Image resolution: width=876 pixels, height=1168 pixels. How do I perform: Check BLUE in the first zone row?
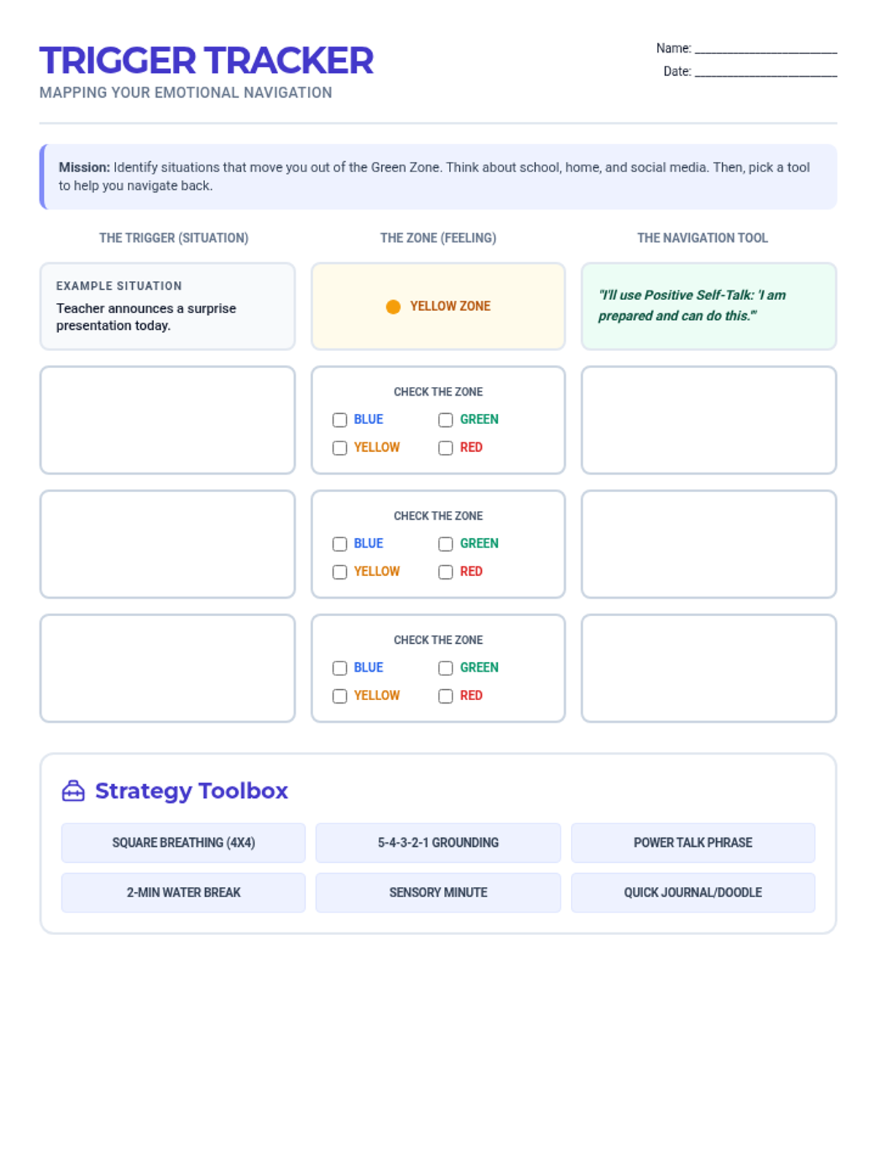pyautogui.click(x=339, y=420)
